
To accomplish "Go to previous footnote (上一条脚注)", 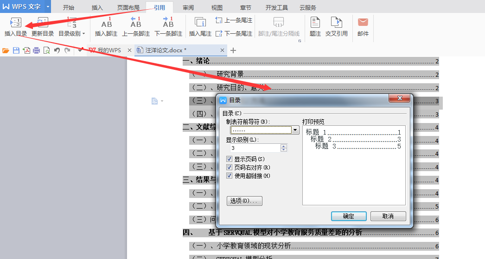I will (x=136, y=27).
